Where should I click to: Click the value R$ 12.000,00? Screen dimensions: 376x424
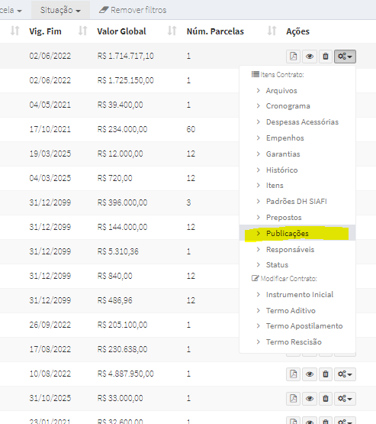pos(120,154)
